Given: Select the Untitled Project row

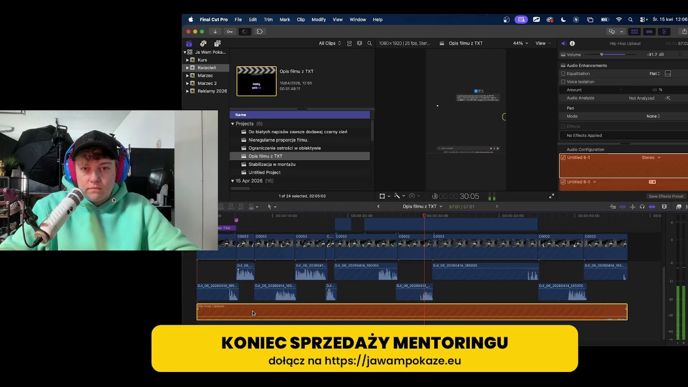Looking at the screenshot, I should click(299, 173).
